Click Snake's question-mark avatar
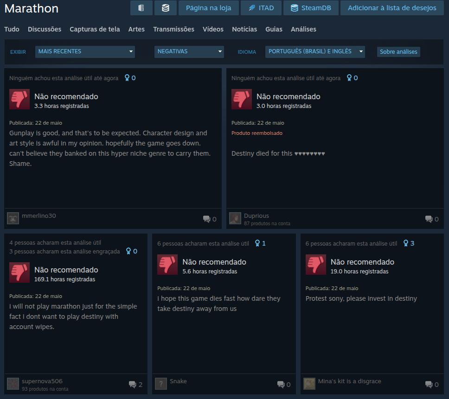 click(161, 384)
